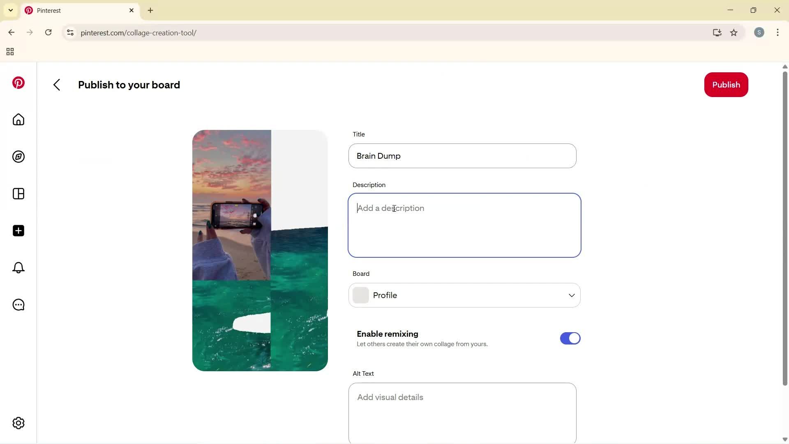Image resolution: width=789 pixels, height=444 pixels.
Task: Click the Pinterest logo icon
Action: (18, 83)
